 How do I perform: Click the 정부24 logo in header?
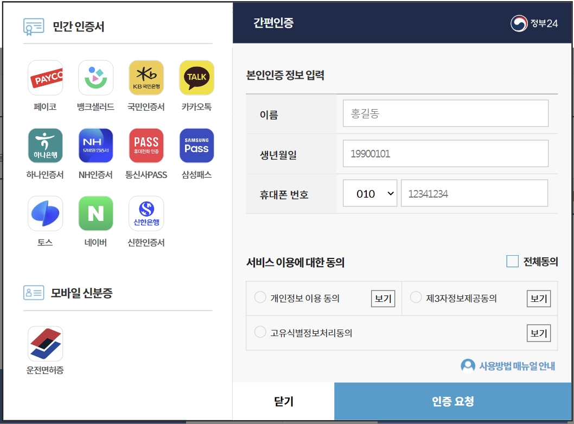point(534,23)
